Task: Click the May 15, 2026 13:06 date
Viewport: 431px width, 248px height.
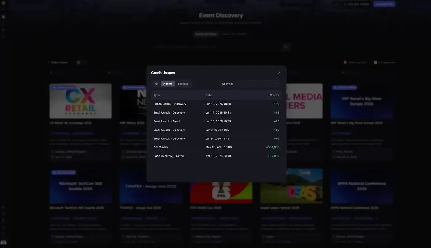Action: coord(219,147)
